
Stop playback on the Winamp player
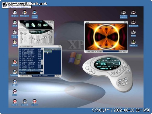pos(116,72)
